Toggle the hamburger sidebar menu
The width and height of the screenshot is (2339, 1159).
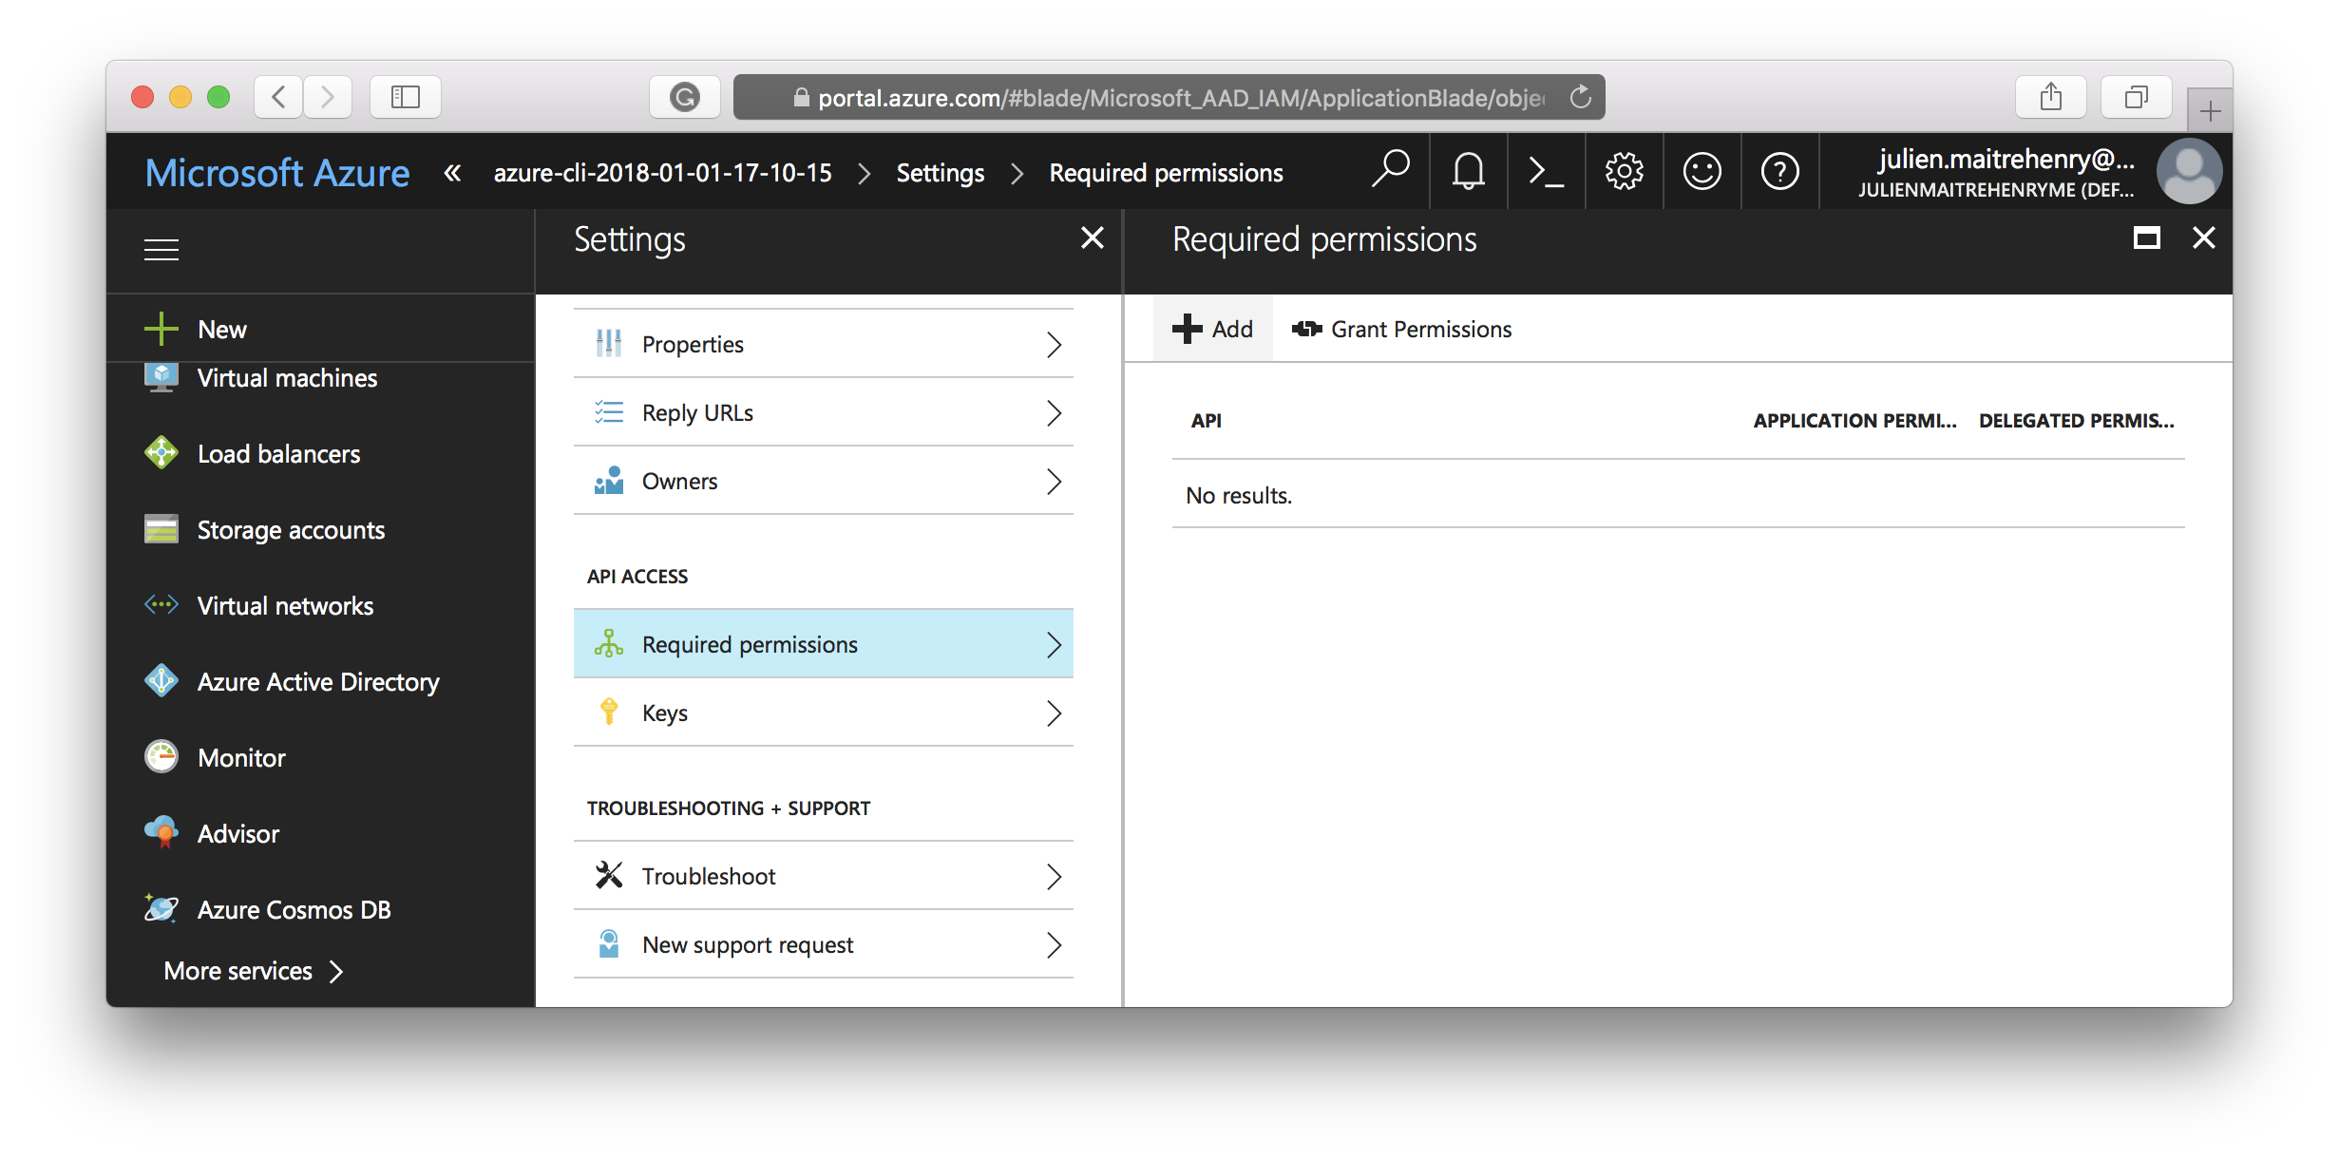click(x=162, y=249)
